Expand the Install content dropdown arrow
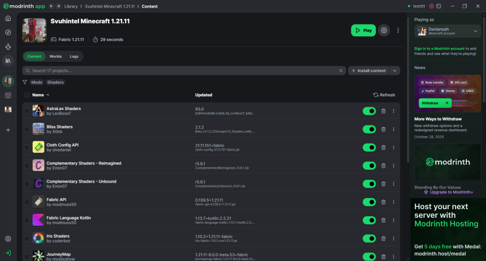Viewport: 486px width, 261px height. click(395, 70)
